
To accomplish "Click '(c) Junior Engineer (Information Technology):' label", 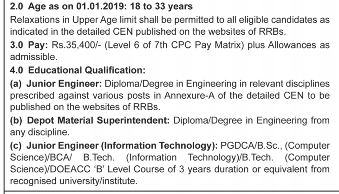I will point(114,146).
